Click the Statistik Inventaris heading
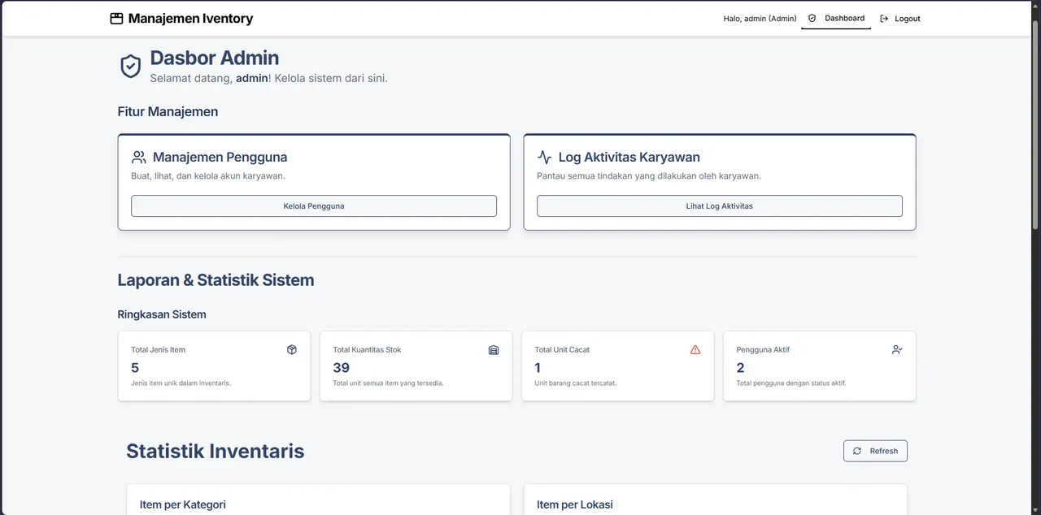The image size is (1041, 515). (215, 451)
